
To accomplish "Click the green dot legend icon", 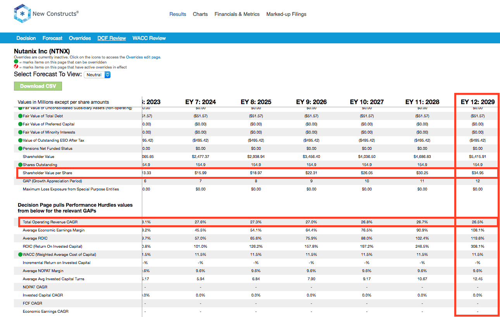I will [16, 62].
